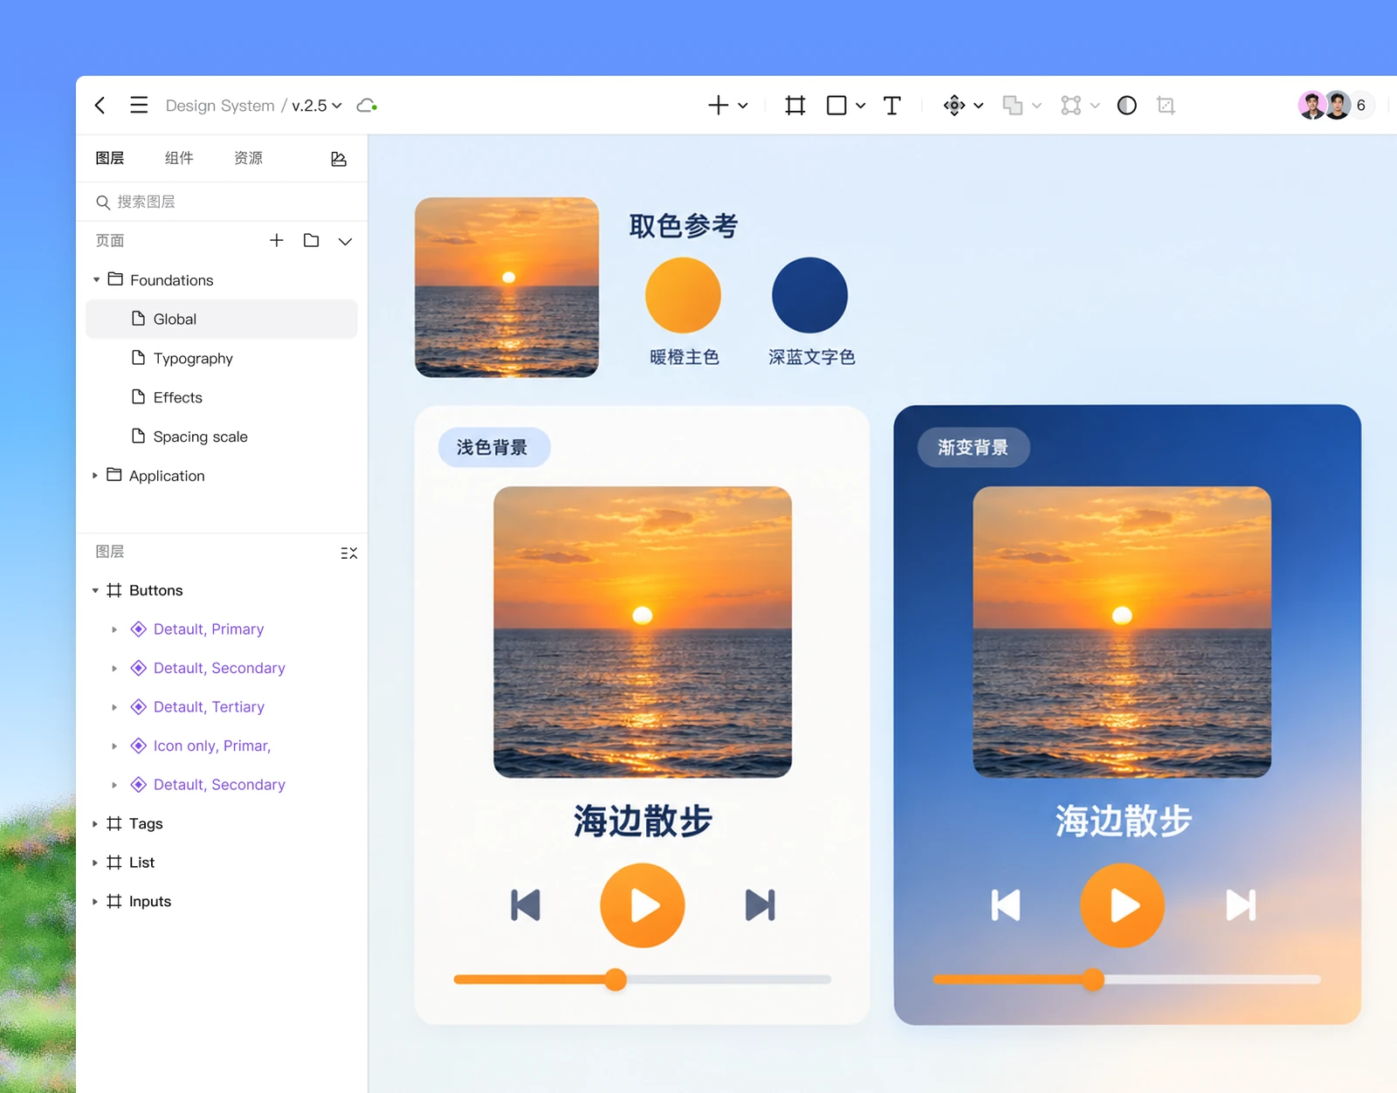This screenshot has height=1093, width=1397.
Task: Click the plus insert tool icon
Action: click(718, 106)
